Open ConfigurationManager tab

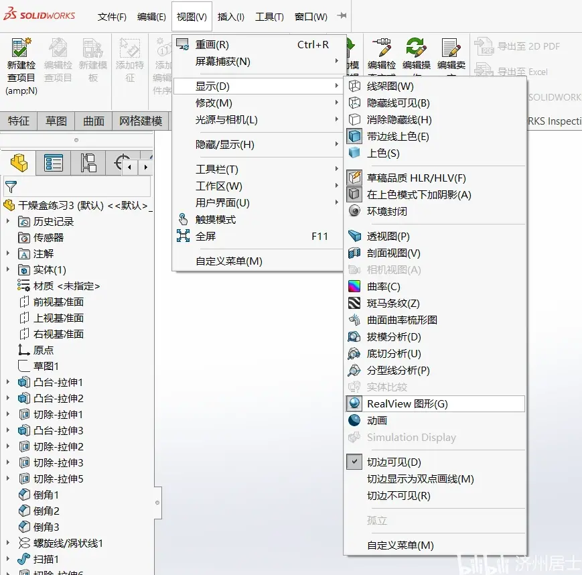[x=88, y=163]
